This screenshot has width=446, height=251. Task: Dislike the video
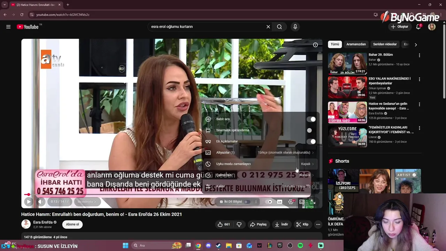pos(239,225)
